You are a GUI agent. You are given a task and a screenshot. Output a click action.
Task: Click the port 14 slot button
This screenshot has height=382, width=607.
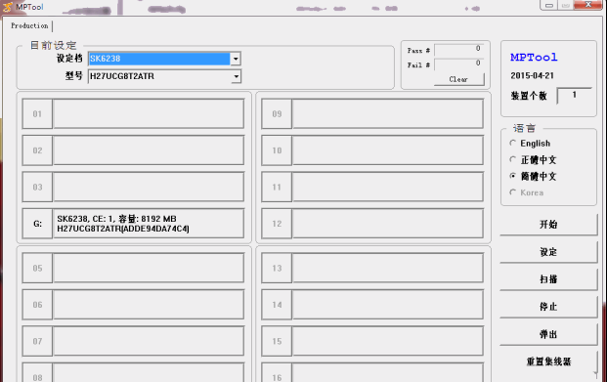pyautogui.click(x=277, y=305)
